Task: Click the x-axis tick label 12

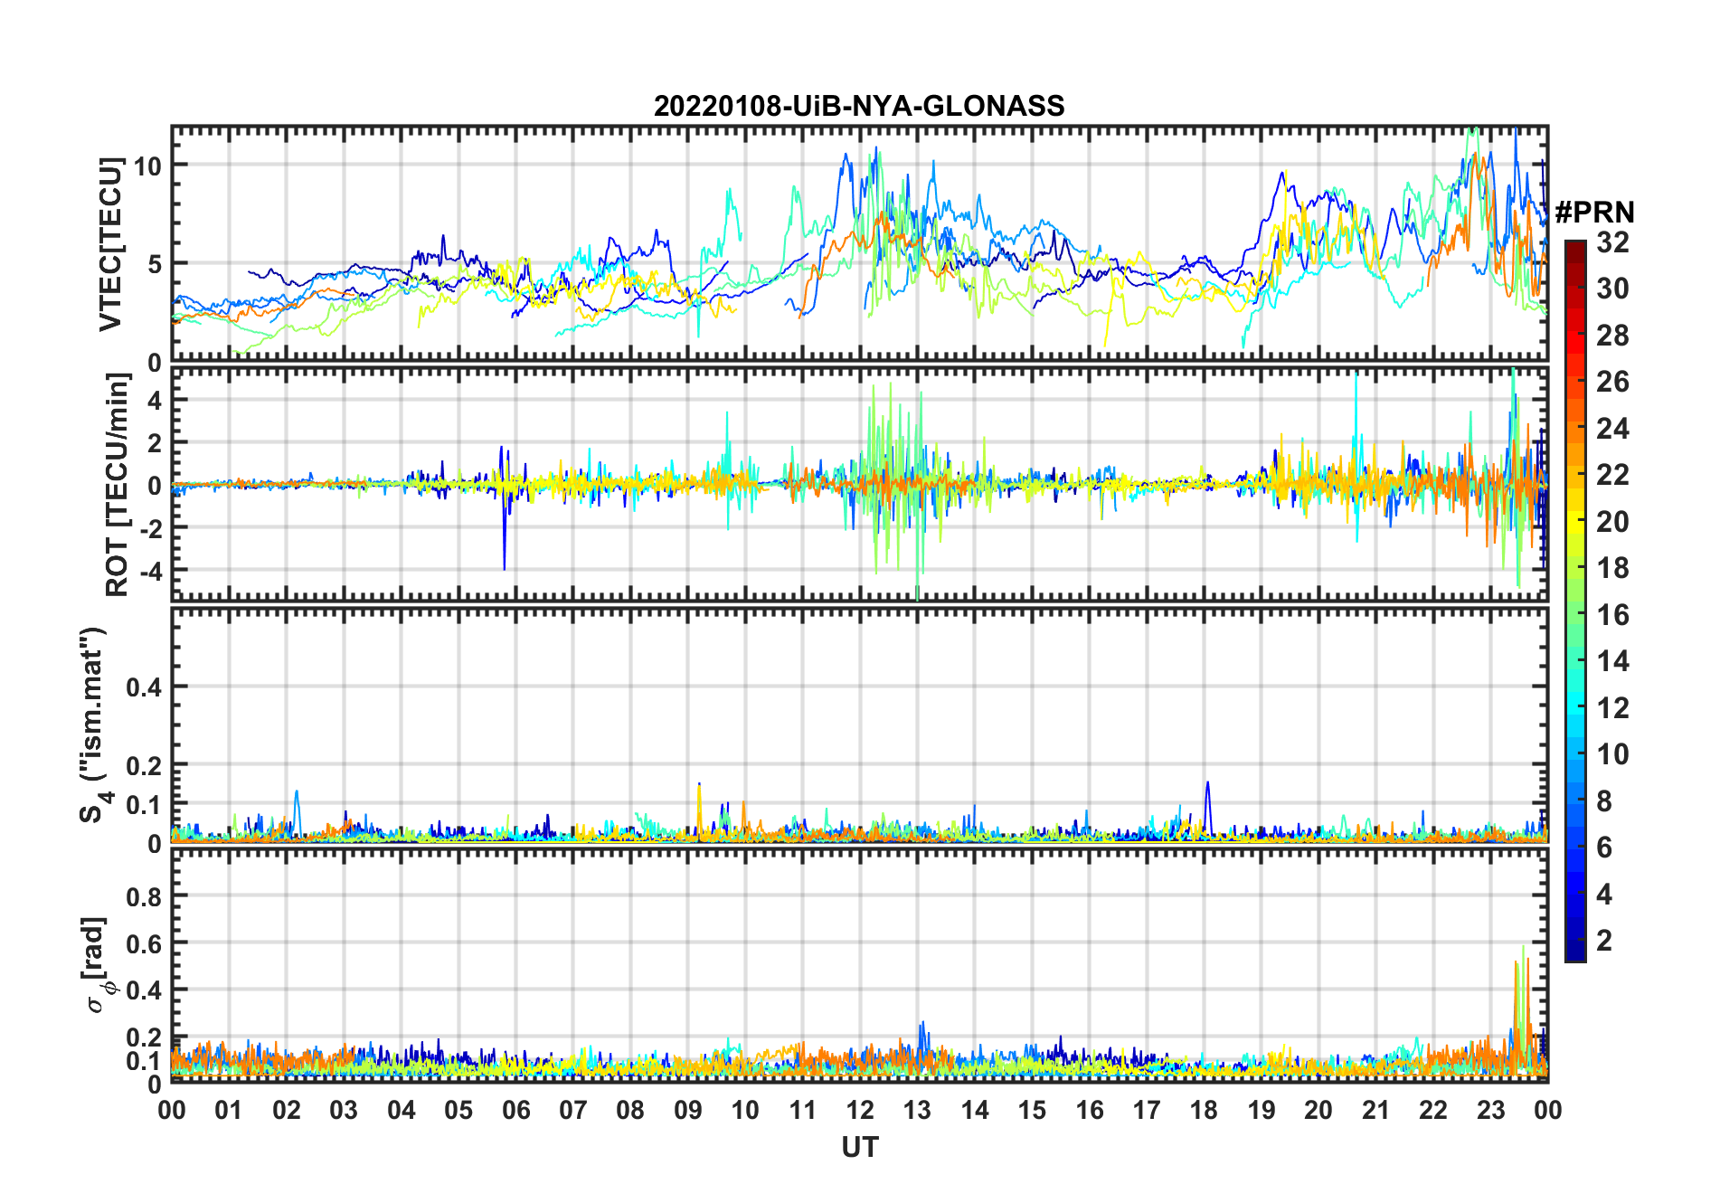Action: 859,1110
